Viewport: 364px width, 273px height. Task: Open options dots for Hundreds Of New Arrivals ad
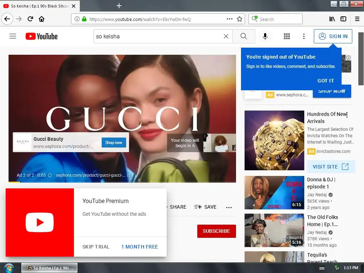pyautogui.click(x=347, y=115)
